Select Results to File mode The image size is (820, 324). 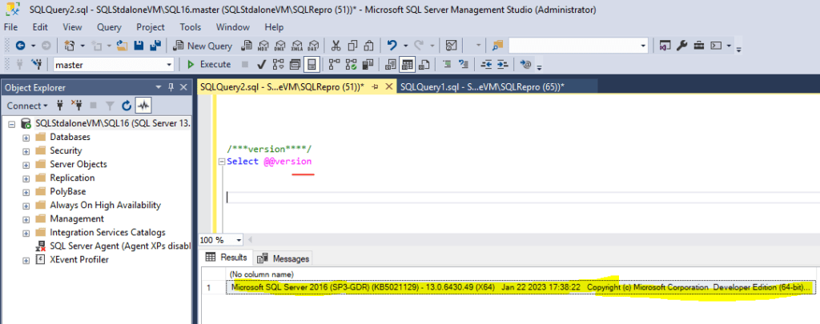[x=424, y=64]
